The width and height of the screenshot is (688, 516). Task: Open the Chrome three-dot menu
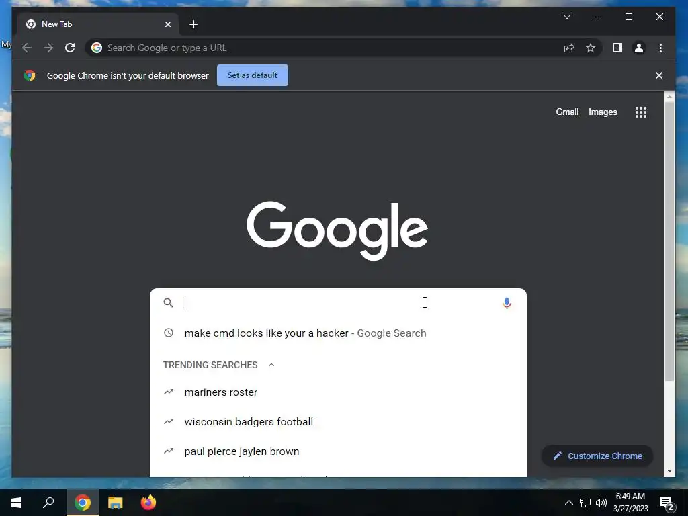coord(661,48)
